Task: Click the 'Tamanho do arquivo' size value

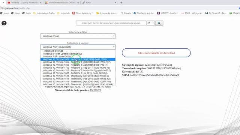Action: click(x=164, y=68)
